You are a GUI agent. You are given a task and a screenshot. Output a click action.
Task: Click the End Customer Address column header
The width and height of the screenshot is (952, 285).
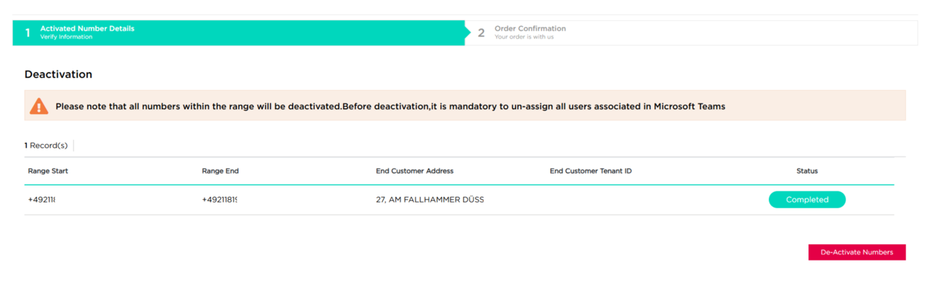414,171
